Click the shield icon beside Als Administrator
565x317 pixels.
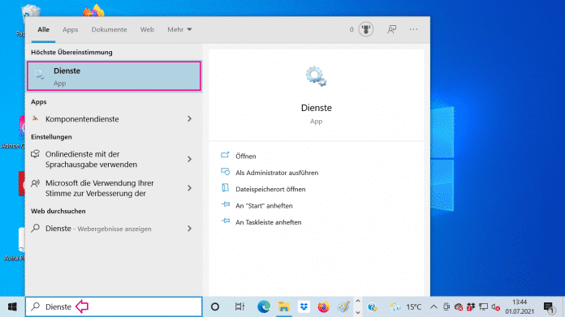(225, 172)
